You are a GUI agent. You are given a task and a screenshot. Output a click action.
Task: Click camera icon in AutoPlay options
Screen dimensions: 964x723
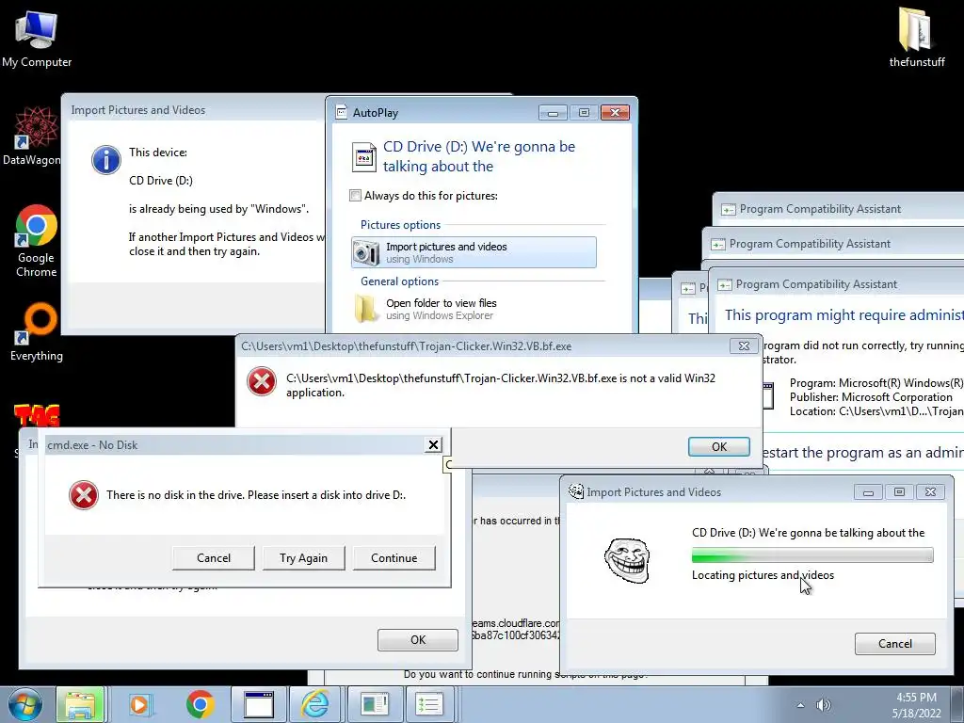point(366,252)
